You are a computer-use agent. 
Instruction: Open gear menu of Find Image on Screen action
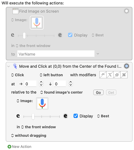[x=126, y=11]
